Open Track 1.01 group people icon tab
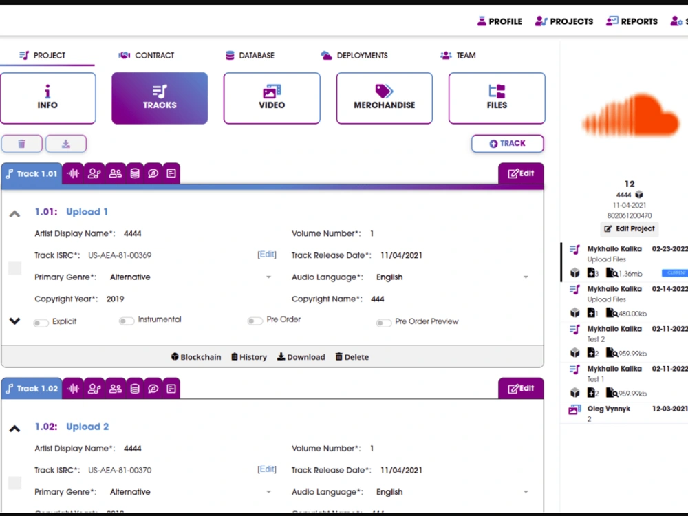This screenshot has height=516, width=688. tap(116, 173)
